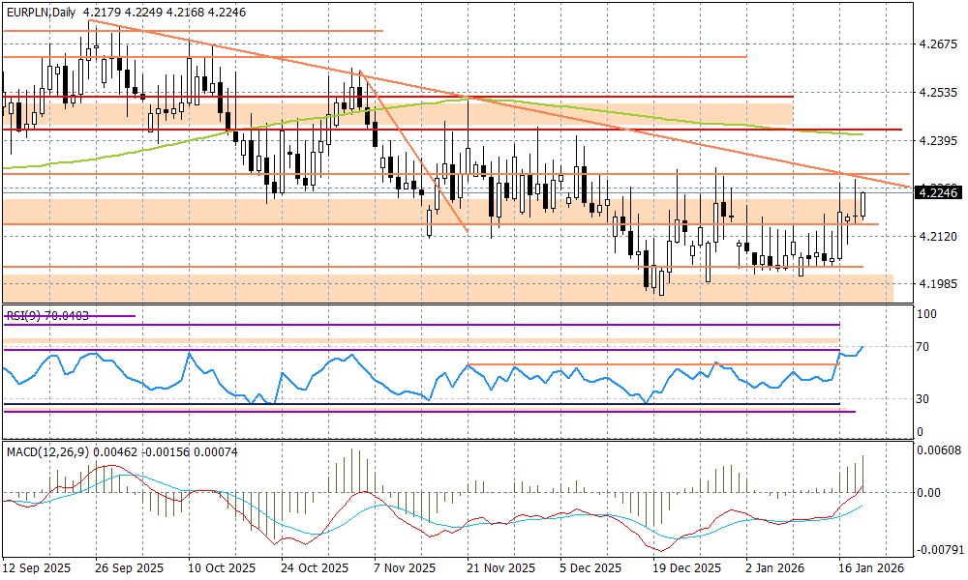Viewport: 968px width, 580px height.
Task: Click the 4.2675 price axis label
Action: coord(937,44)
